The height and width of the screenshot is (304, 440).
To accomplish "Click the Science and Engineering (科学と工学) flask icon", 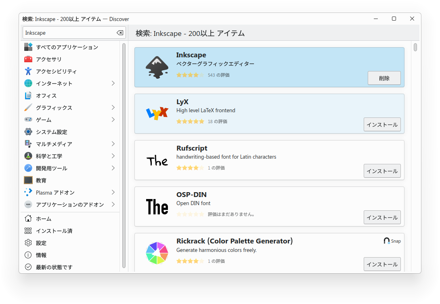I will tap(28, 156).
